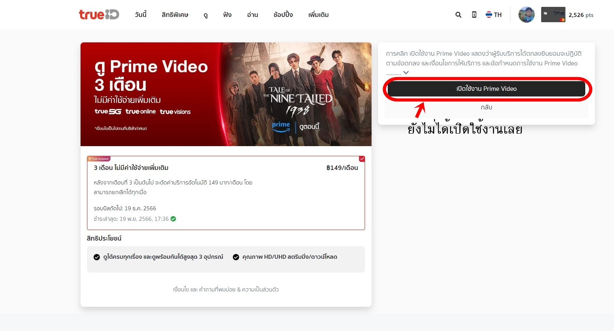The width and height of the screenshot is (614, 331).
Task: Click the เปิดใช้งาน Prime Video button
Action: (486, 89)
